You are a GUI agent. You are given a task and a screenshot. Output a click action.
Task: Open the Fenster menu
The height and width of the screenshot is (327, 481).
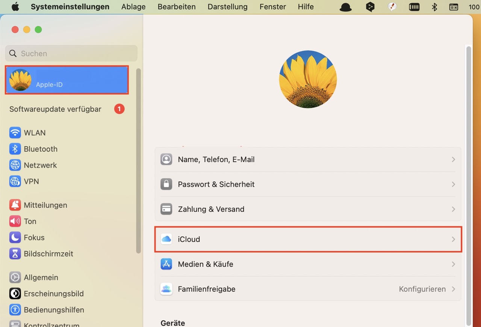pyautogui.click(x=273, y=7)
